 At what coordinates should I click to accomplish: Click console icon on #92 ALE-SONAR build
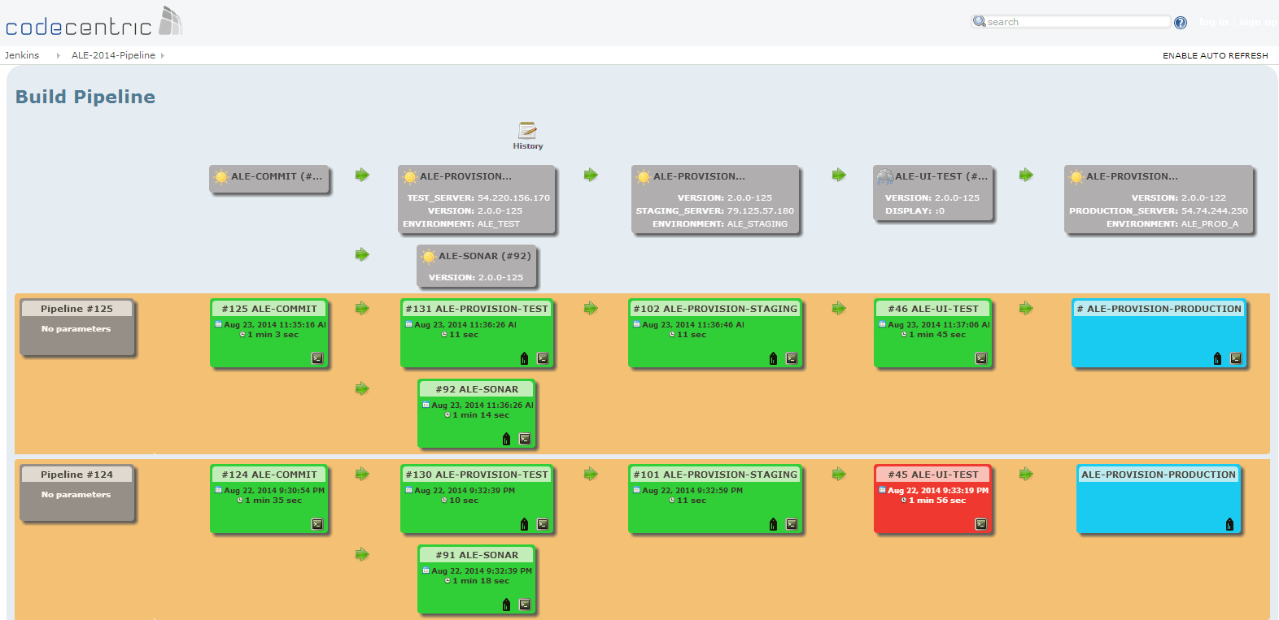(x=525, y=439)
